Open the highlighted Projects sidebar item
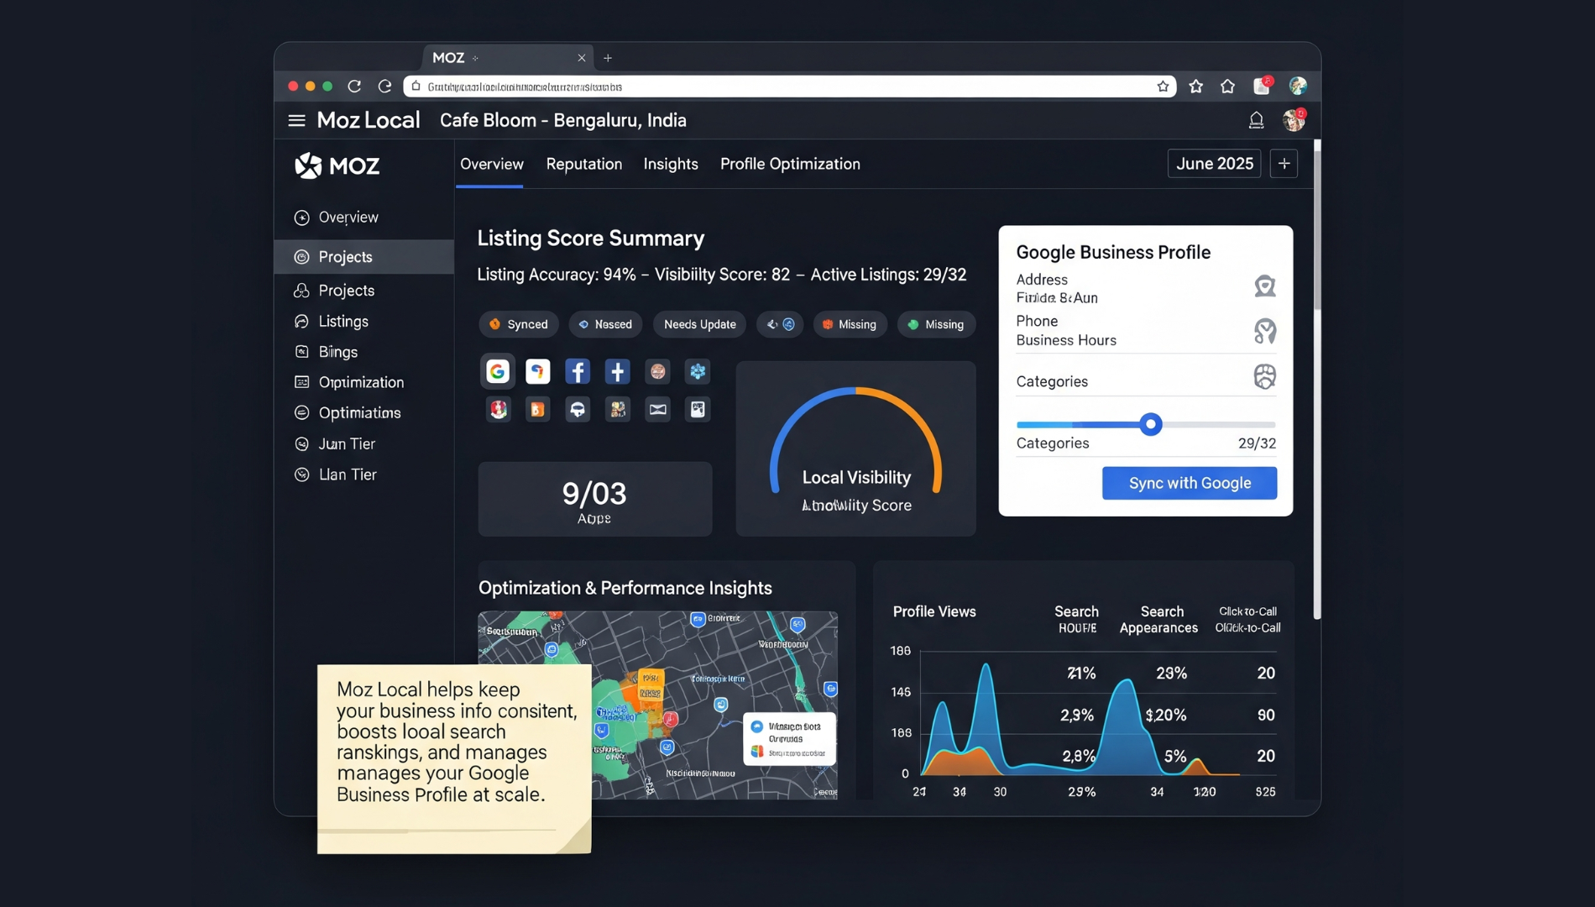The width and height of the screenshot is (1595, 907). pos(363,257)
